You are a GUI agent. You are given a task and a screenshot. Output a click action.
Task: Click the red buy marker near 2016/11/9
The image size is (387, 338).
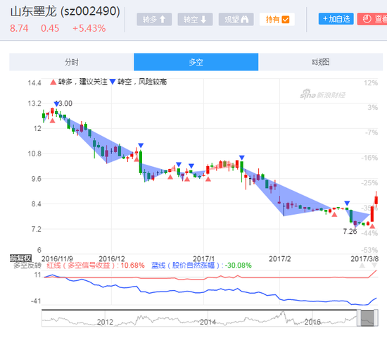pyautogui.click(x=52, y=120)
